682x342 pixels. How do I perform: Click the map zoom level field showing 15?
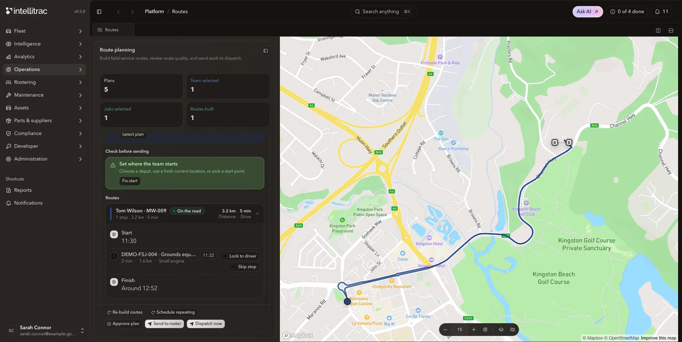point(460,330)
